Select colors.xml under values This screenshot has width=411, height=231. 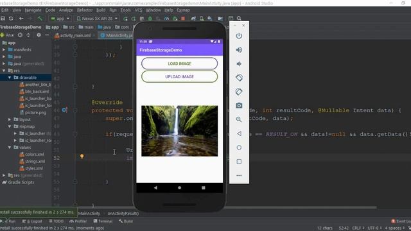31,155
